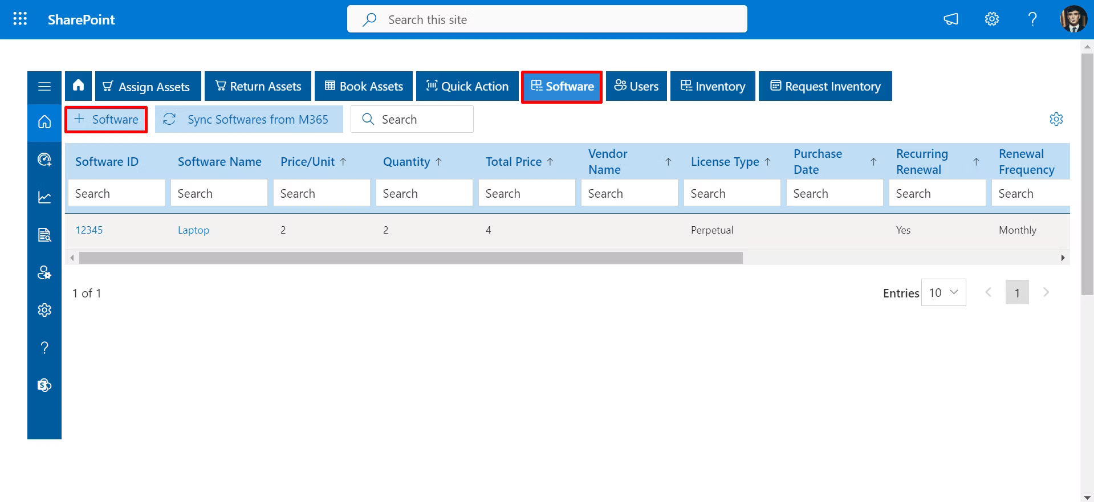Open the Book Assets tab
The width and height of the screenshot is (1094, 502).
[x=364, y=86]
